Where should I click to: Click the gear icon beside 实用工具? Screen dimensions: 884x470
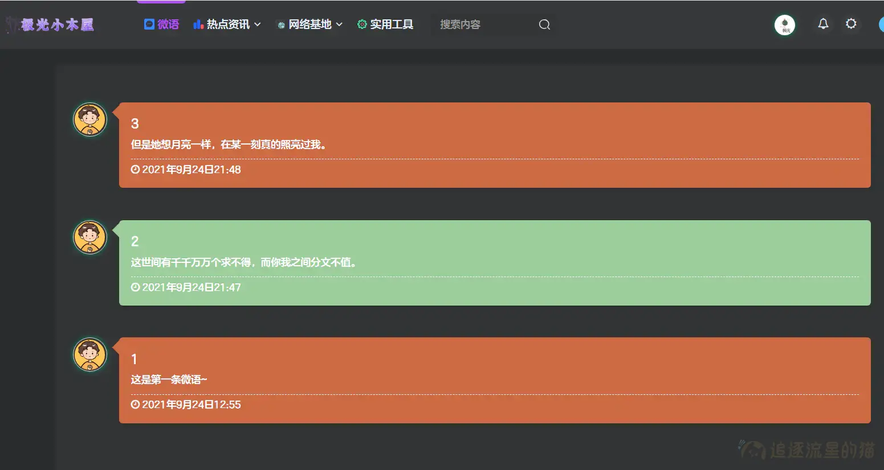point(361,24)
